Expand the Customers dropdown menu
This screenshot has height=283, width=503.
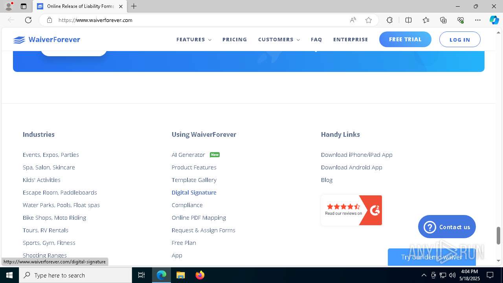[279, 40]
